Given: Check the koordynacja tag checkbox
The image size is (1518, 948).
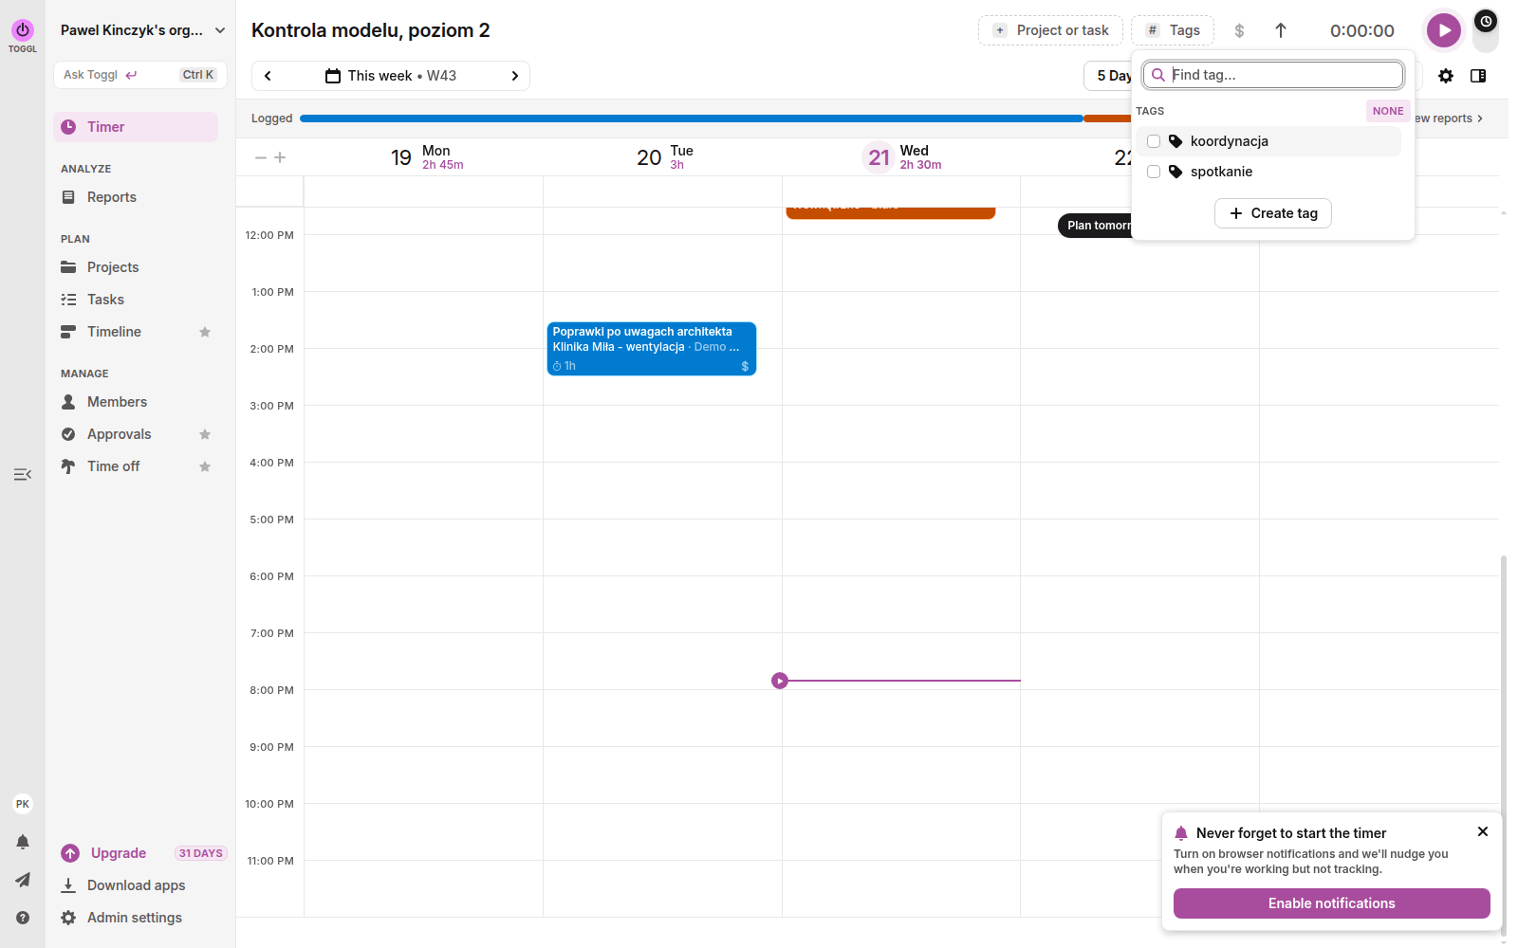Looking at the screenshot, I should click(1154, 141).
